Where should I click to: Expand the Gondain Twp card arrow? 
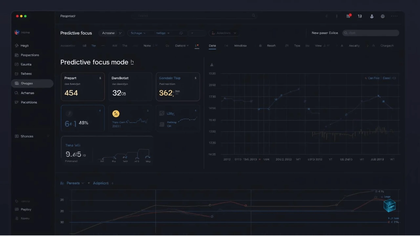[x=195, y=78]
